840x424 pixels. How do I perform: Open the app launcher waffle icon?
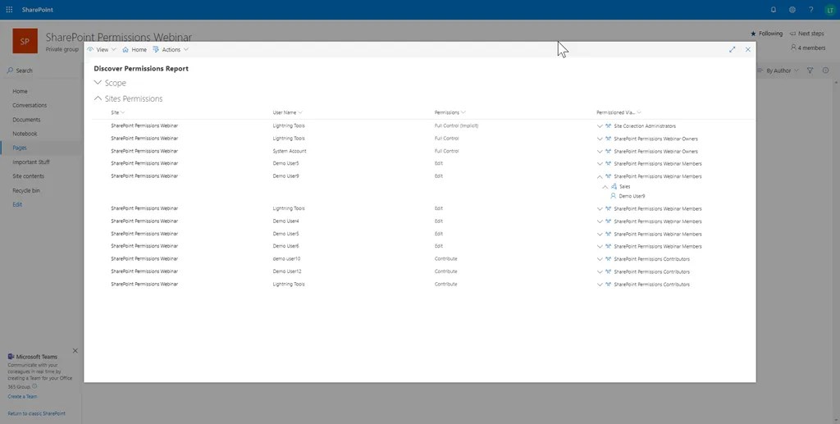[x=9, y=10]
